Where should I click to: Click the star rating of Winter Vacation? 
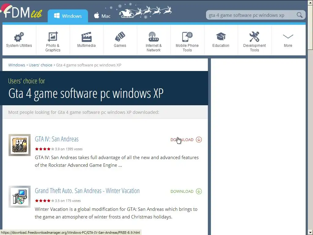[x=45, y=201]
